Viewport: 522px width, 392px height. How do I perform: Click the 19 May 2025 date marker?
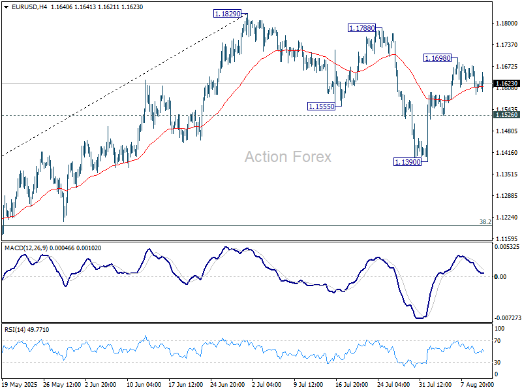19,385
